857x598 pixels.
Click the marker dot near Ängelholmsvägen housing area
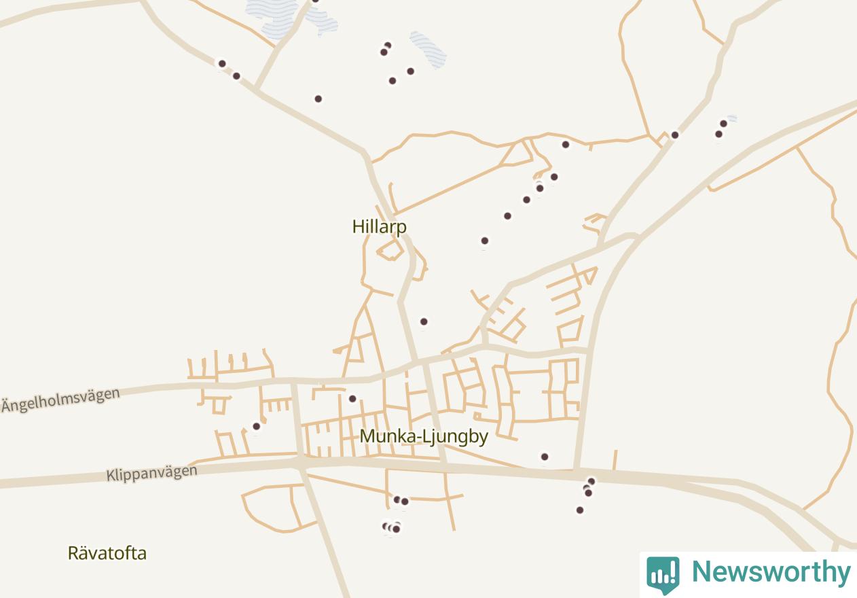(x=257, y=427)
